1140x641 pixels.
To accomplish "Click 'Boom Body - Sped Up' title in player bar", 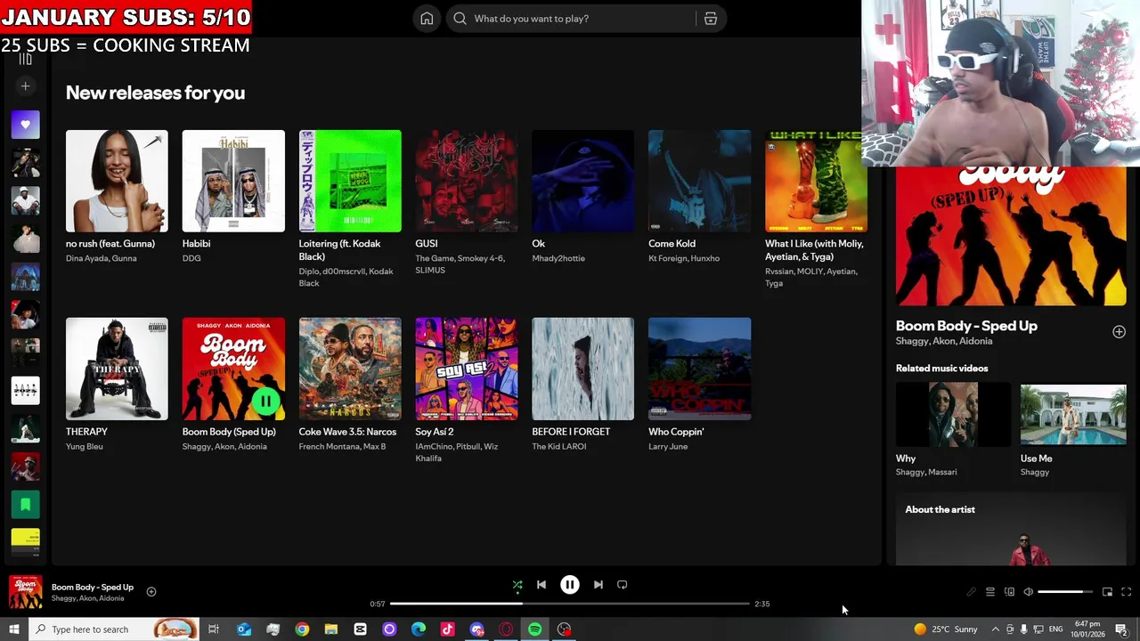I will click(93, 587).
